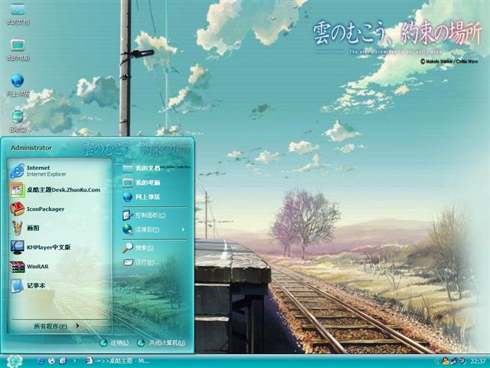Click the Administrator user name header
This screenshot has width=490, height=368.
point(31,148)
